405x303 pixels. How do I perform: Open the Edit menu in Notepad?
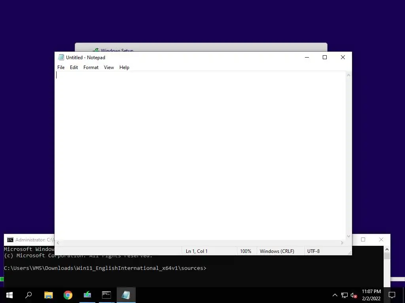pyautogui.click(x=74, y=67)
